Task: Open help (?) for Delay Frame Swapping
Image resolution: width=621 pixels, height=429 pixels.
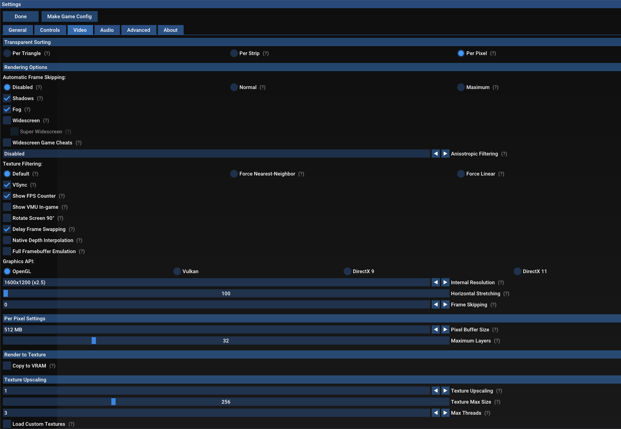Action: (x=72, y=229)
